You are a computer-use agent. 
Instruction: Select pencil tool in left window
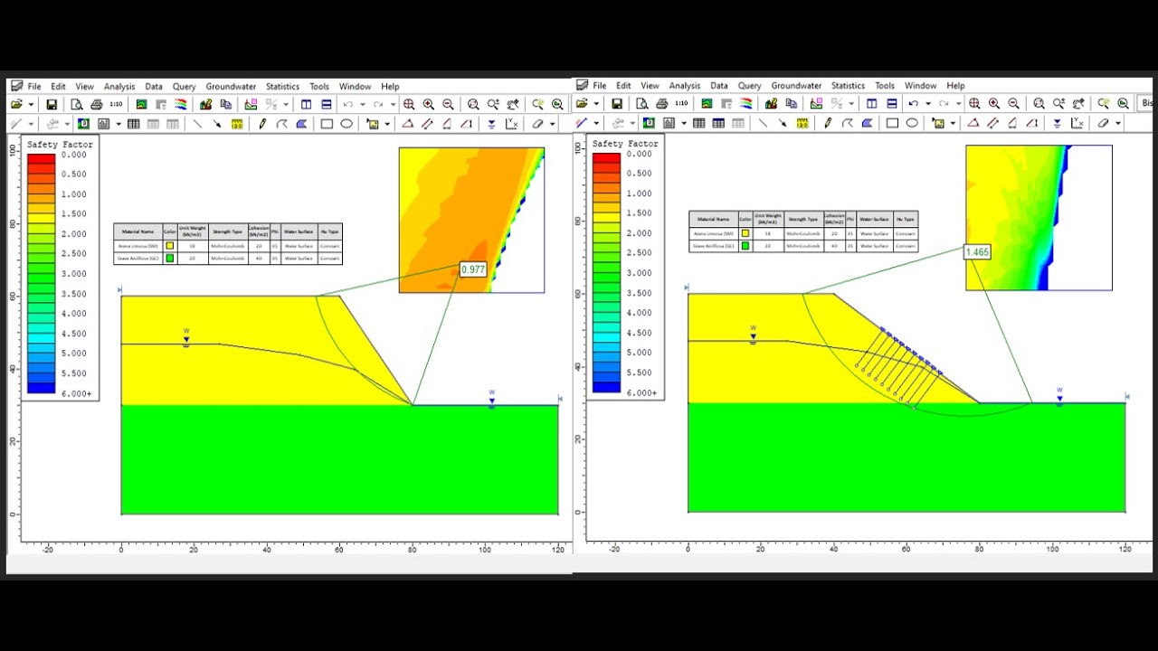tap(262, 124)
